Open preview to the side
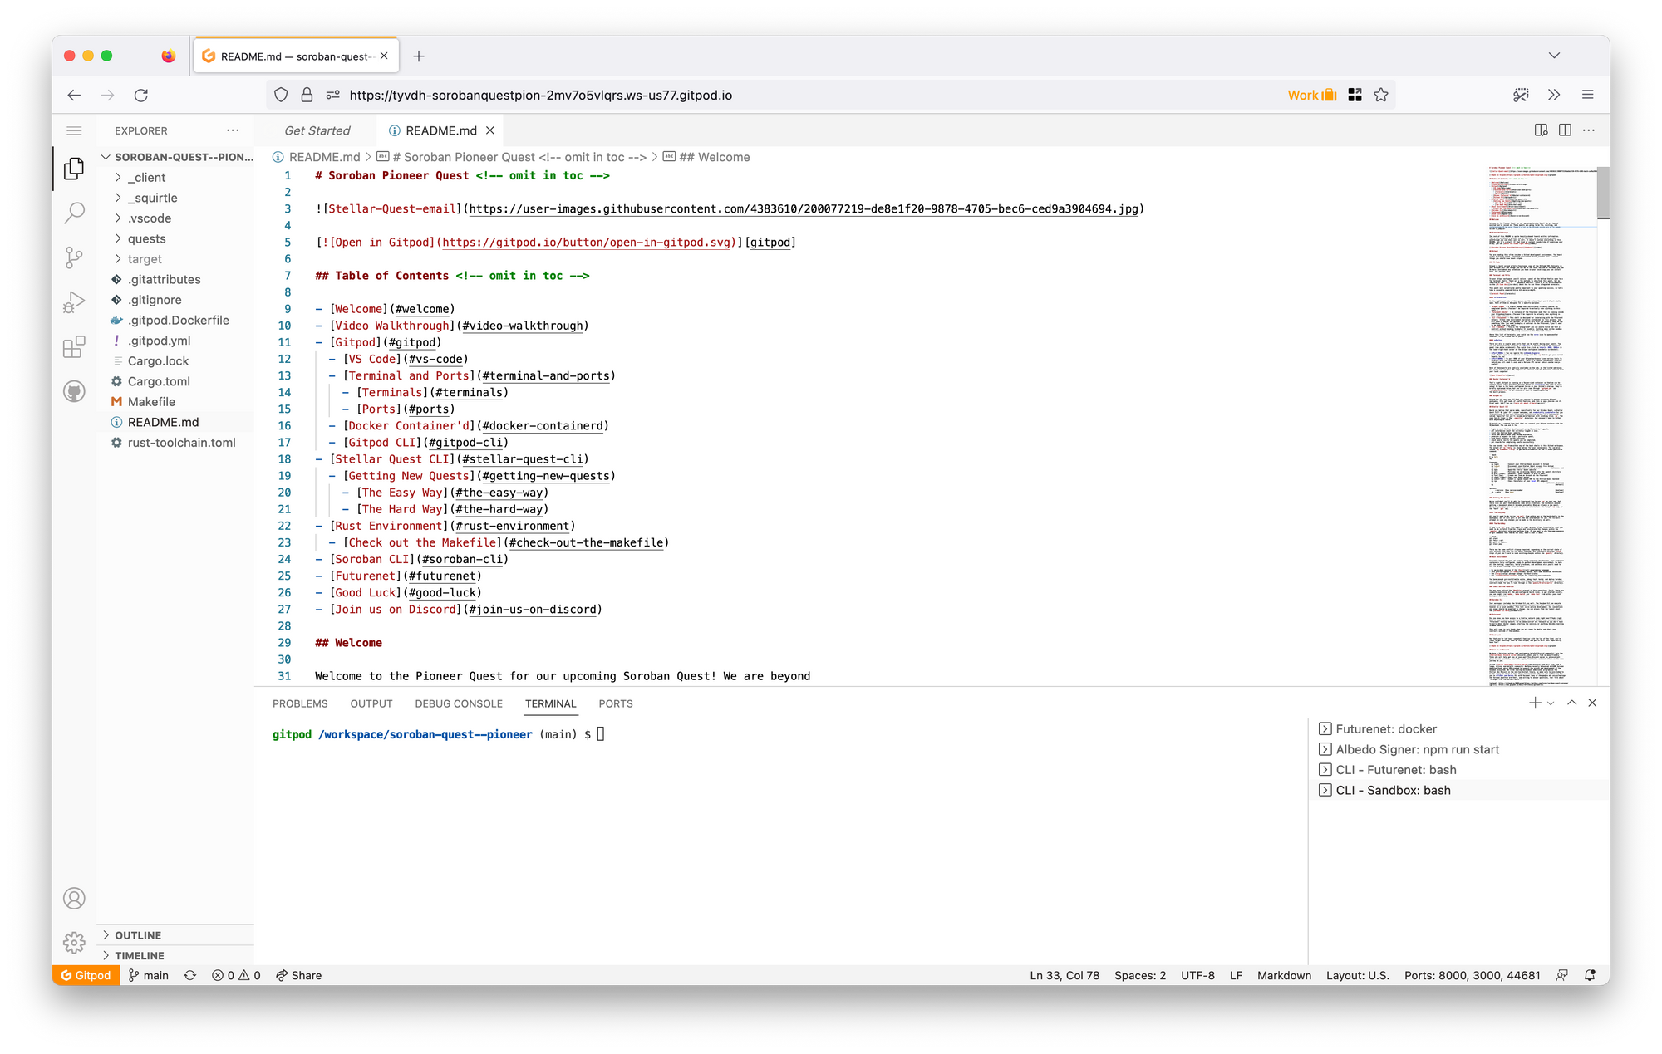Screen dimensions: 1662x1054 1541,130
